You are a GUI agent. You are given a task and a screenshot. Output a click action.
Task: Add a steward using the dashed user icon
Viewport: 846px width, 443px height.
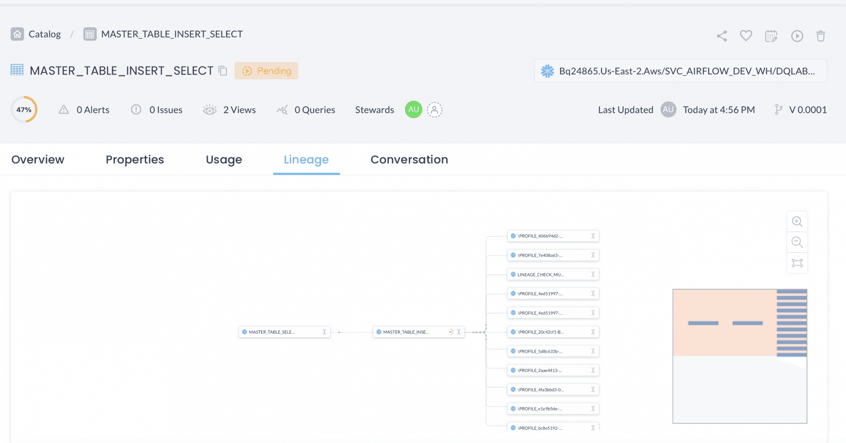(434, 110)
